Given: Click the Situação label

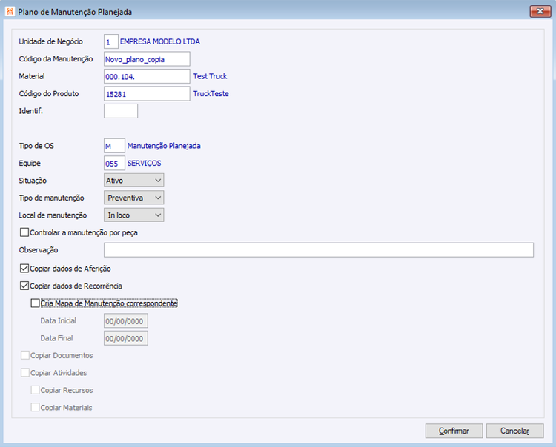Looking at the screenshot, I should coord(33,181).
